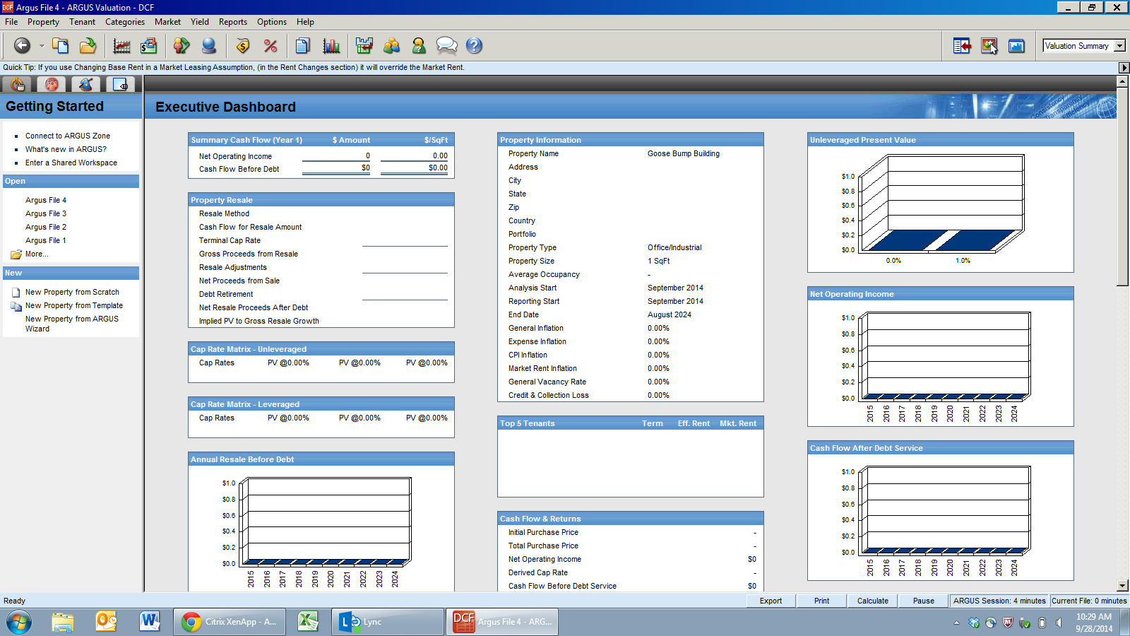This screenshot has height=636, width=1130.
Task: Open Argus File 3 from Open list
Action: (x=46, y=213)
